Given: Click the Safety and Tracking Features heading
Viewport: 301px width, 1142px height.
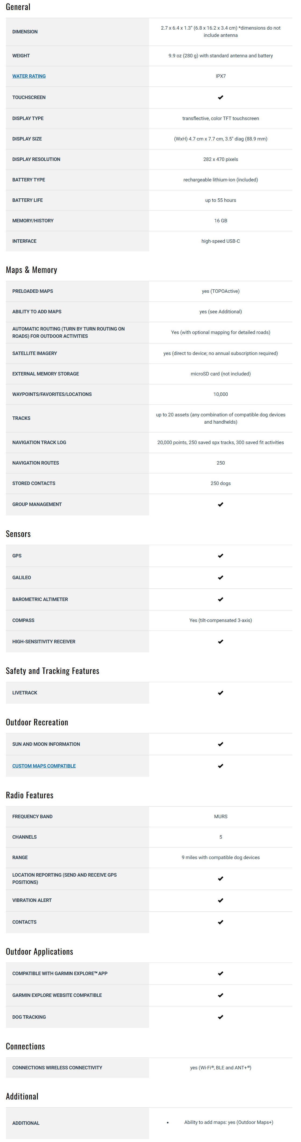Looking at the screenshot, I should (53, 671).
